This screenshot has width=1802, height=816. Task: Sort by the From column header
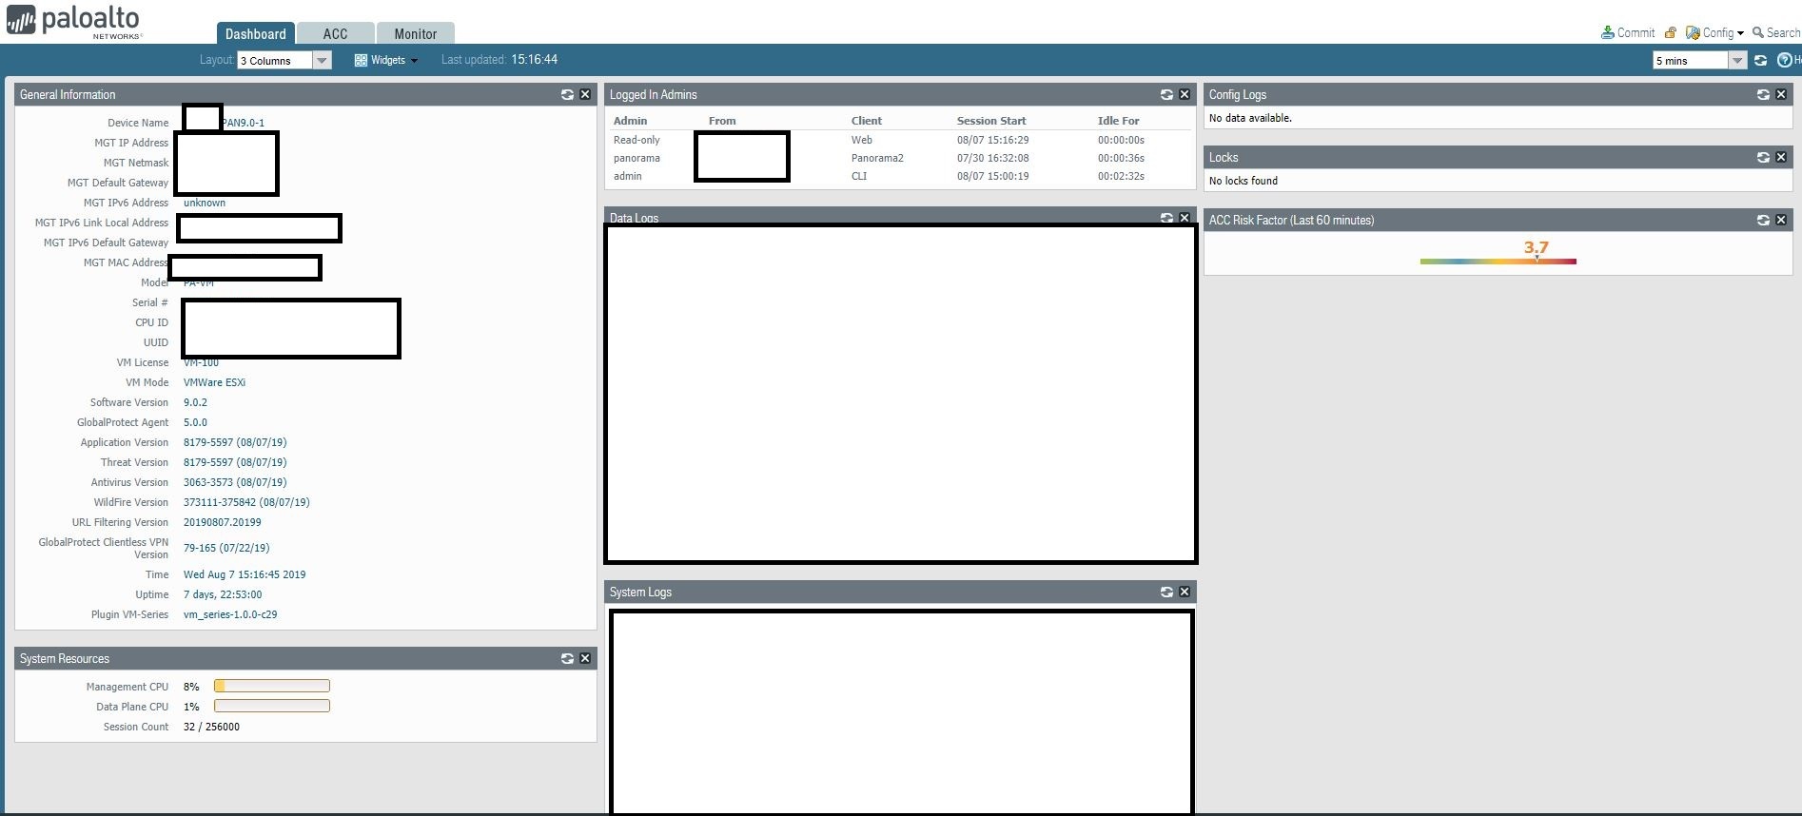pyautogui.click(x=722, y=121)
